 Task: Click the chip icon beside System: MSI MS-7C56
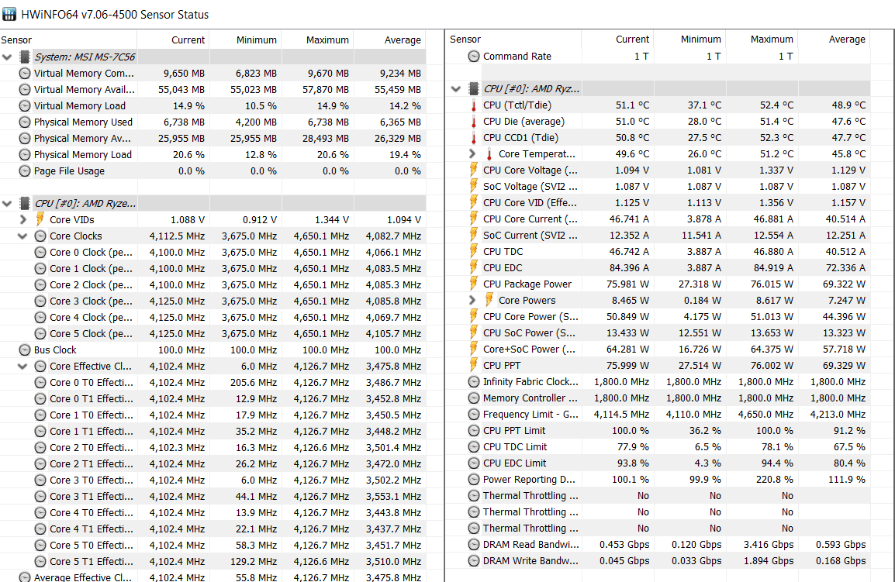pyautogui.click(x=25, y=57)
